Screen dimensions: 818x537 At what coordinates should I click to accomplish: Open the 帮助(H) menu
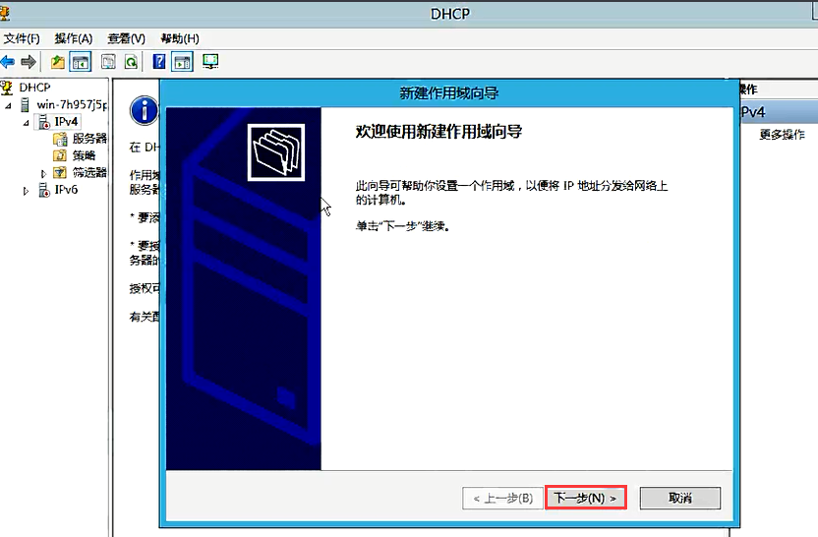click(x=180, y=38)
